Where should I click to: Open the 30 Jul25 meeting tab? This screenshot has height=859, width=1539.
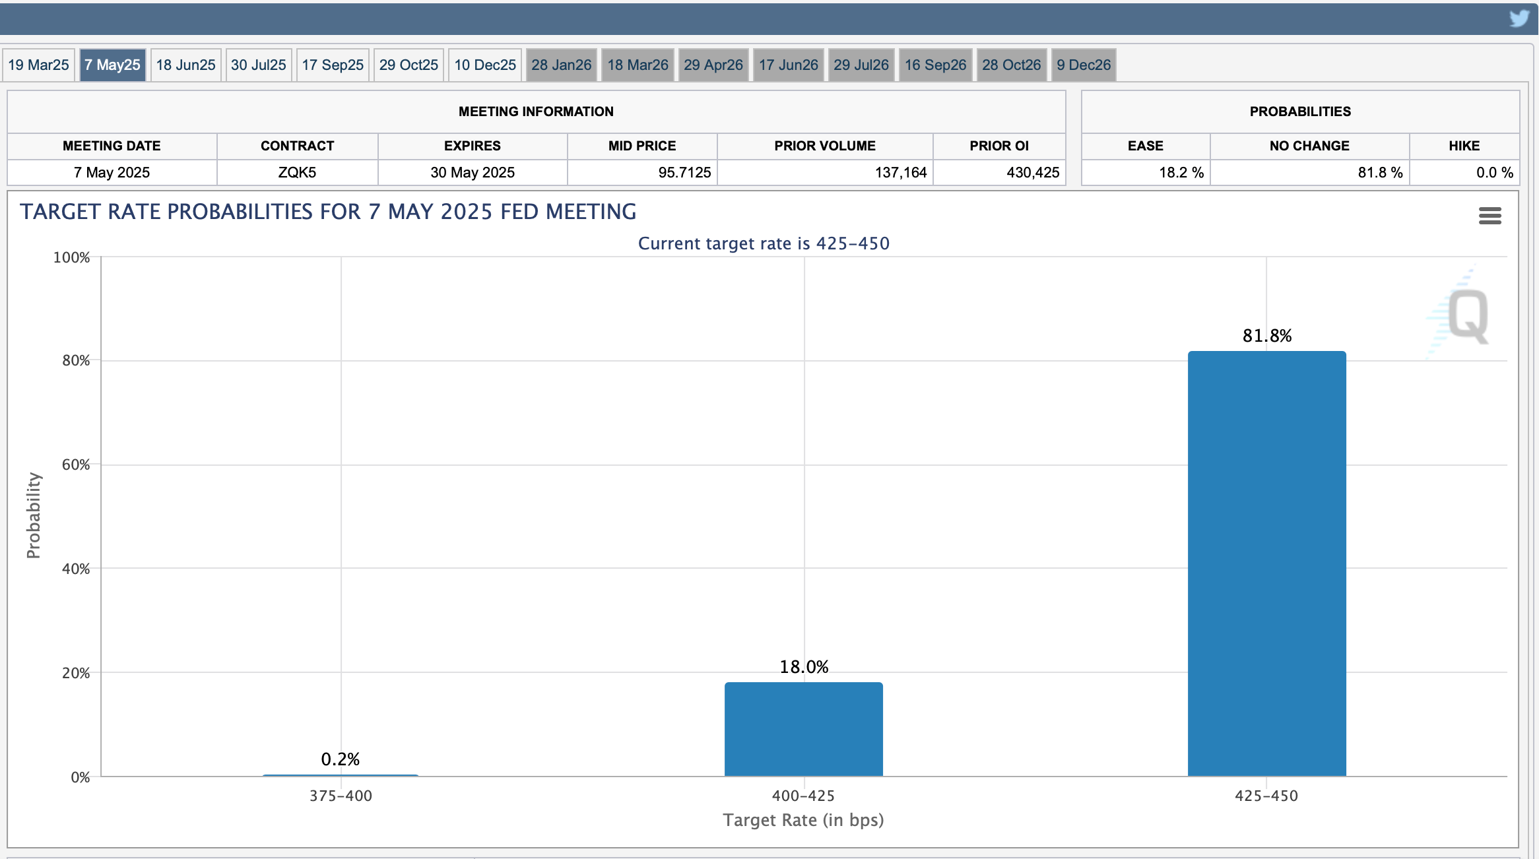point(258,65)
